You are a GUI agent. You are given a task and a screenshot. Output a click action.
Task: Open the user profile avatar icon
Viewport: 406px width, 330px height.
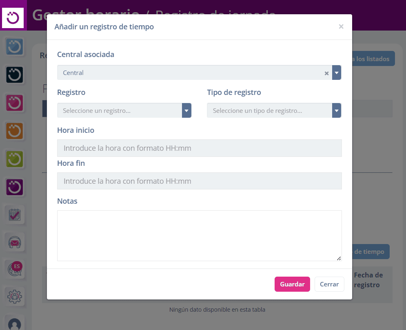(x=15, y=323)
